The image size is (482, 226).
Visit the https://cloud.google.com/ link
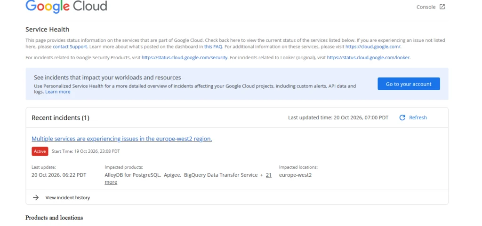(373, 47)
